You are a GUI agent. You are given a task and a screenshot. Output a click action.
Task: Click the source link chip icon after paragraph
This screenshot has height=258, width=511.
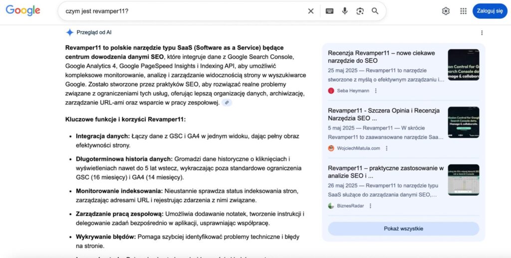click(227, 103)
